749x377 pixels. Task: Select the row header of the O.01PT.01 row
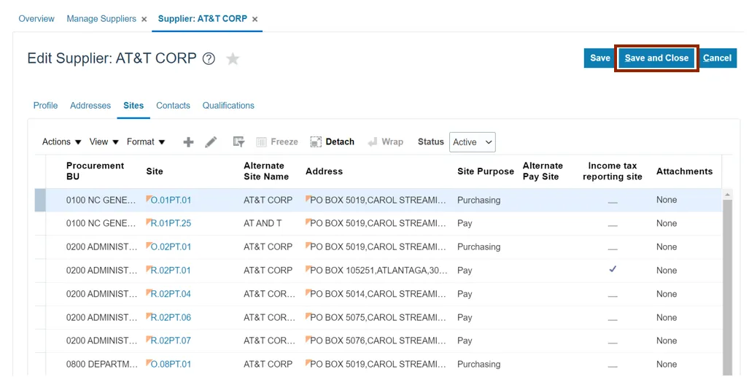(x=40, y=200)
